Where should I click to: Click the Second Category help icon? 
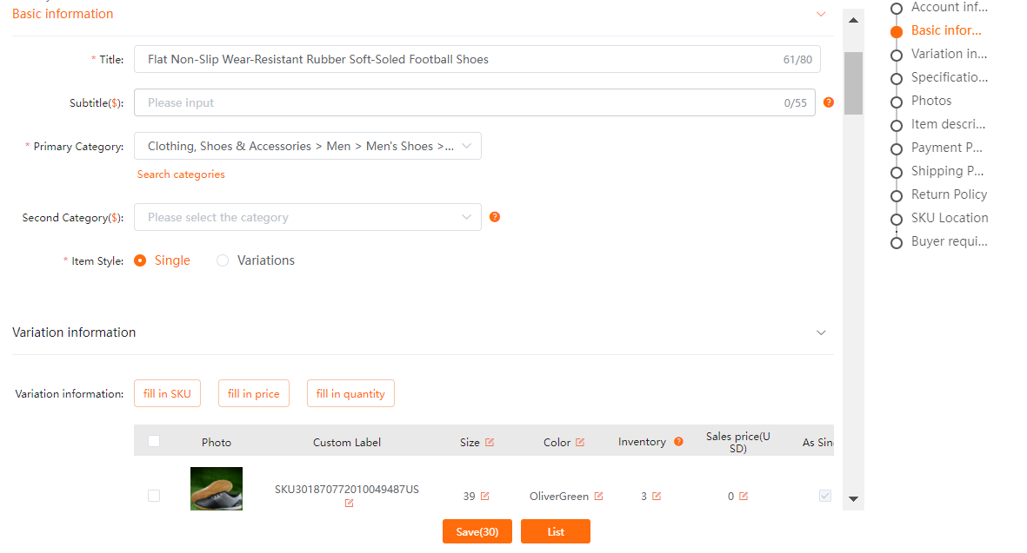[x=495, y=217]
